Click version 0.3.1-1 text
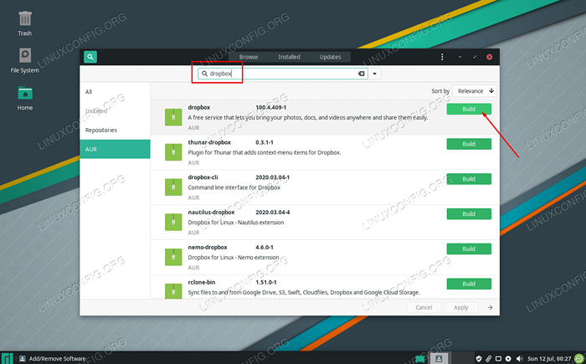This screenshot has width=586, height=364. point(265,142)
